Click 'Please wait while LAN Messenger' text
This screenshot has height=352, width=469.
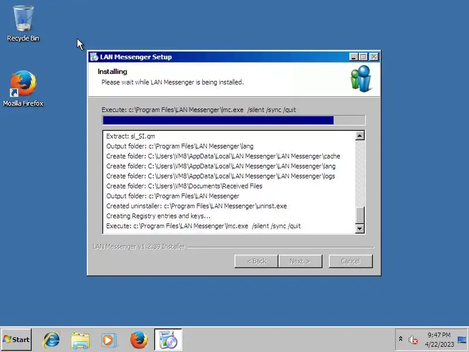172,82
